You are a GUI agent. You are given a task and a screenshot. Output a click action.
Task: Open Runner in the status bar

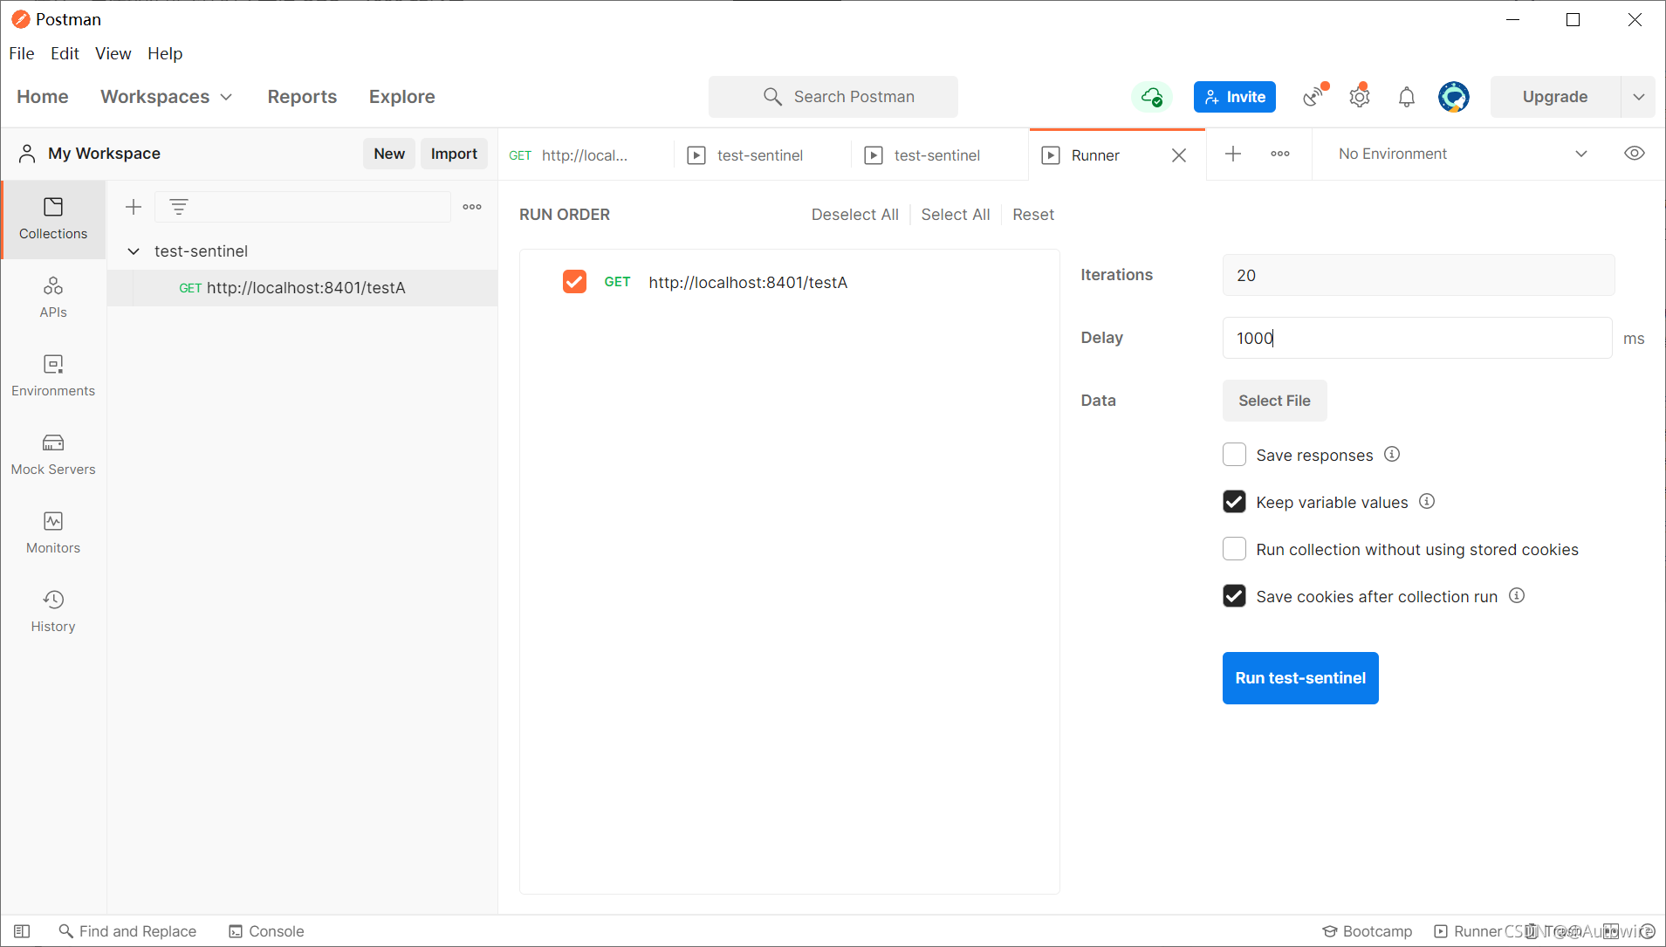[x=1468, y=931]
